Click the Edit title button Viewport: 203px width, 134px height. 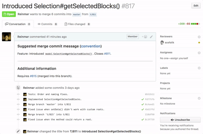(196, 6)
